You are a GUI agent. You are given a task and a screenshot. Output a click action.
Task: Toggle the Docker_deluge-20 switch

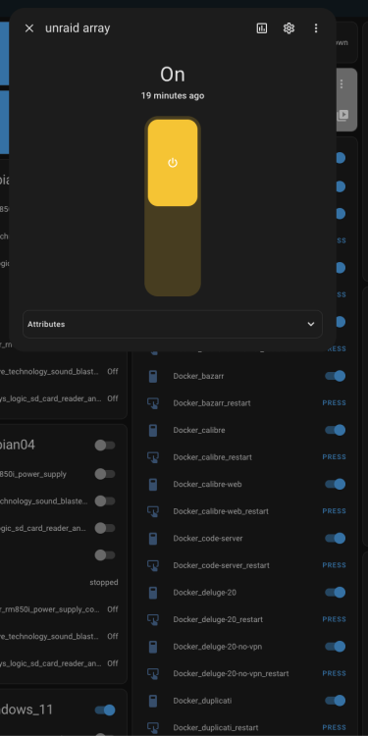tap(336, 593)
